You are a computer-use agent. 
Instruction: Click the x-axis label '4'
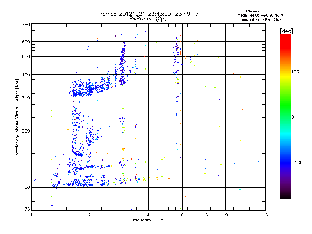click(148, 215)
